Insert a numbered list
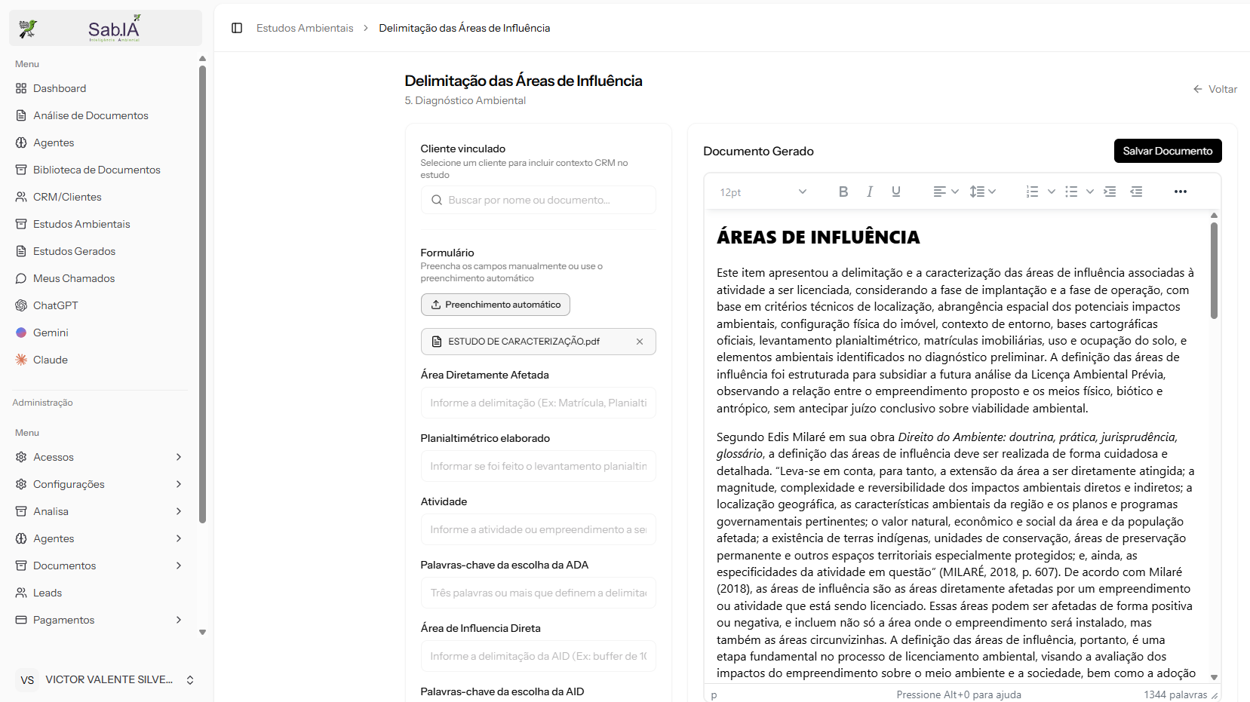The width and height of the screenshot is (1250, 702). 1033,192
